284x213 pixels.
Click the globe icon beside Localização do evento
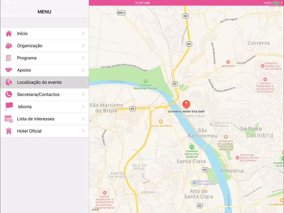tap(9, 82)
